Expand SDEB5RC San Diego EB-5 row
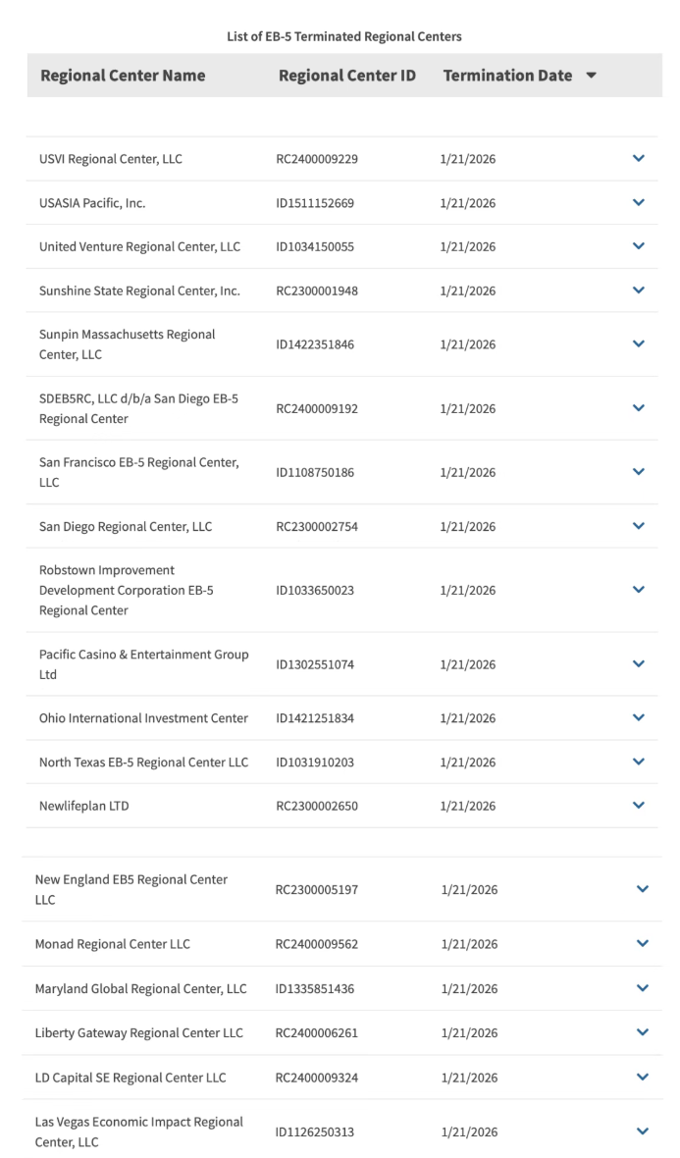Image resolution: width=680 pixels, height=1158 pixels. tap(640, 408)
